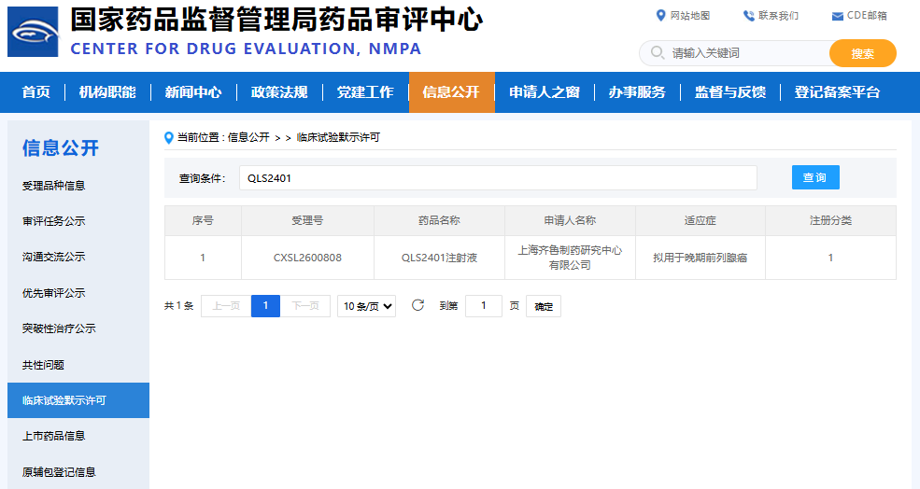Click the orange 搜索 button
This screenshot has height=489, width=920.
click(862, 53)
